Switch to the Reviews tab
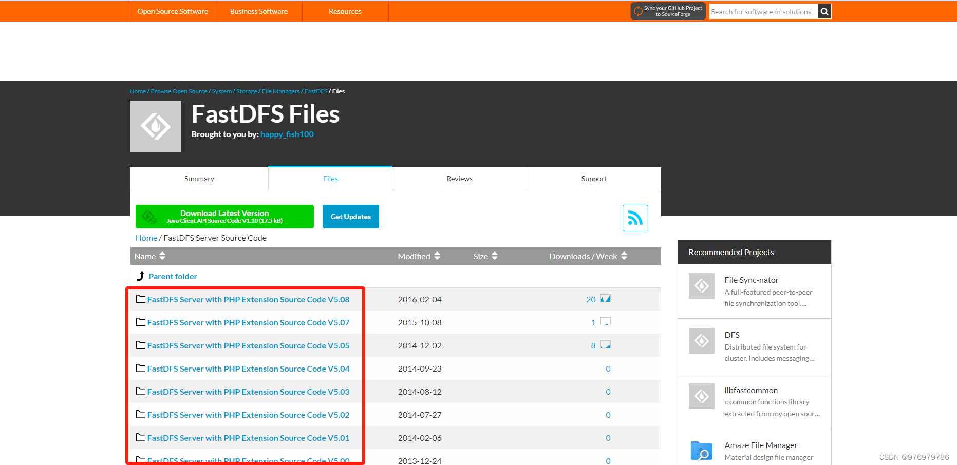 (x=459, y=178)
